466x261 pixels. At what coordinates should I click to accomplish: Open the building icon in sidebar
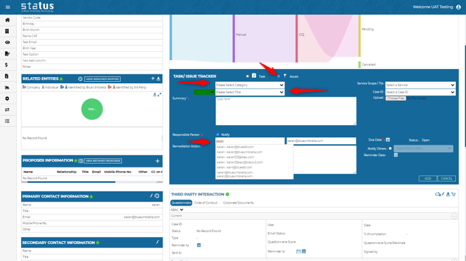click(7, 31)
